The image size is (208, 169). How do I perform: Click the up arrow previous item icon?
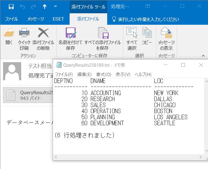pyautogui.click(x=45, y=6)
